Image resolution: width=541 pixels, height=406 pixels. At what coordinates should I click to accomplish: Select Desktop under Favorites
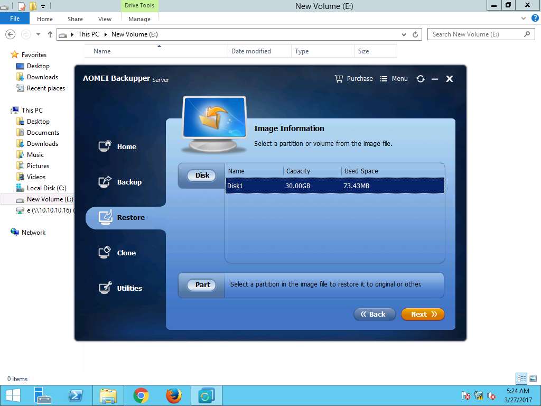tap(38, 66)
